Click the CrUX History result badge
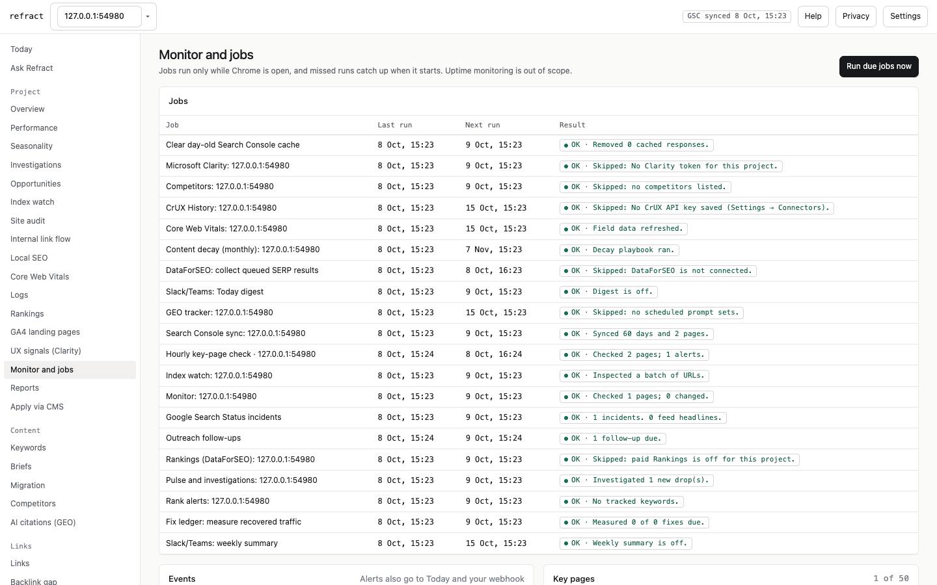Image resolution: width=937 pixels, height=585 pixels. pos(696,208)
